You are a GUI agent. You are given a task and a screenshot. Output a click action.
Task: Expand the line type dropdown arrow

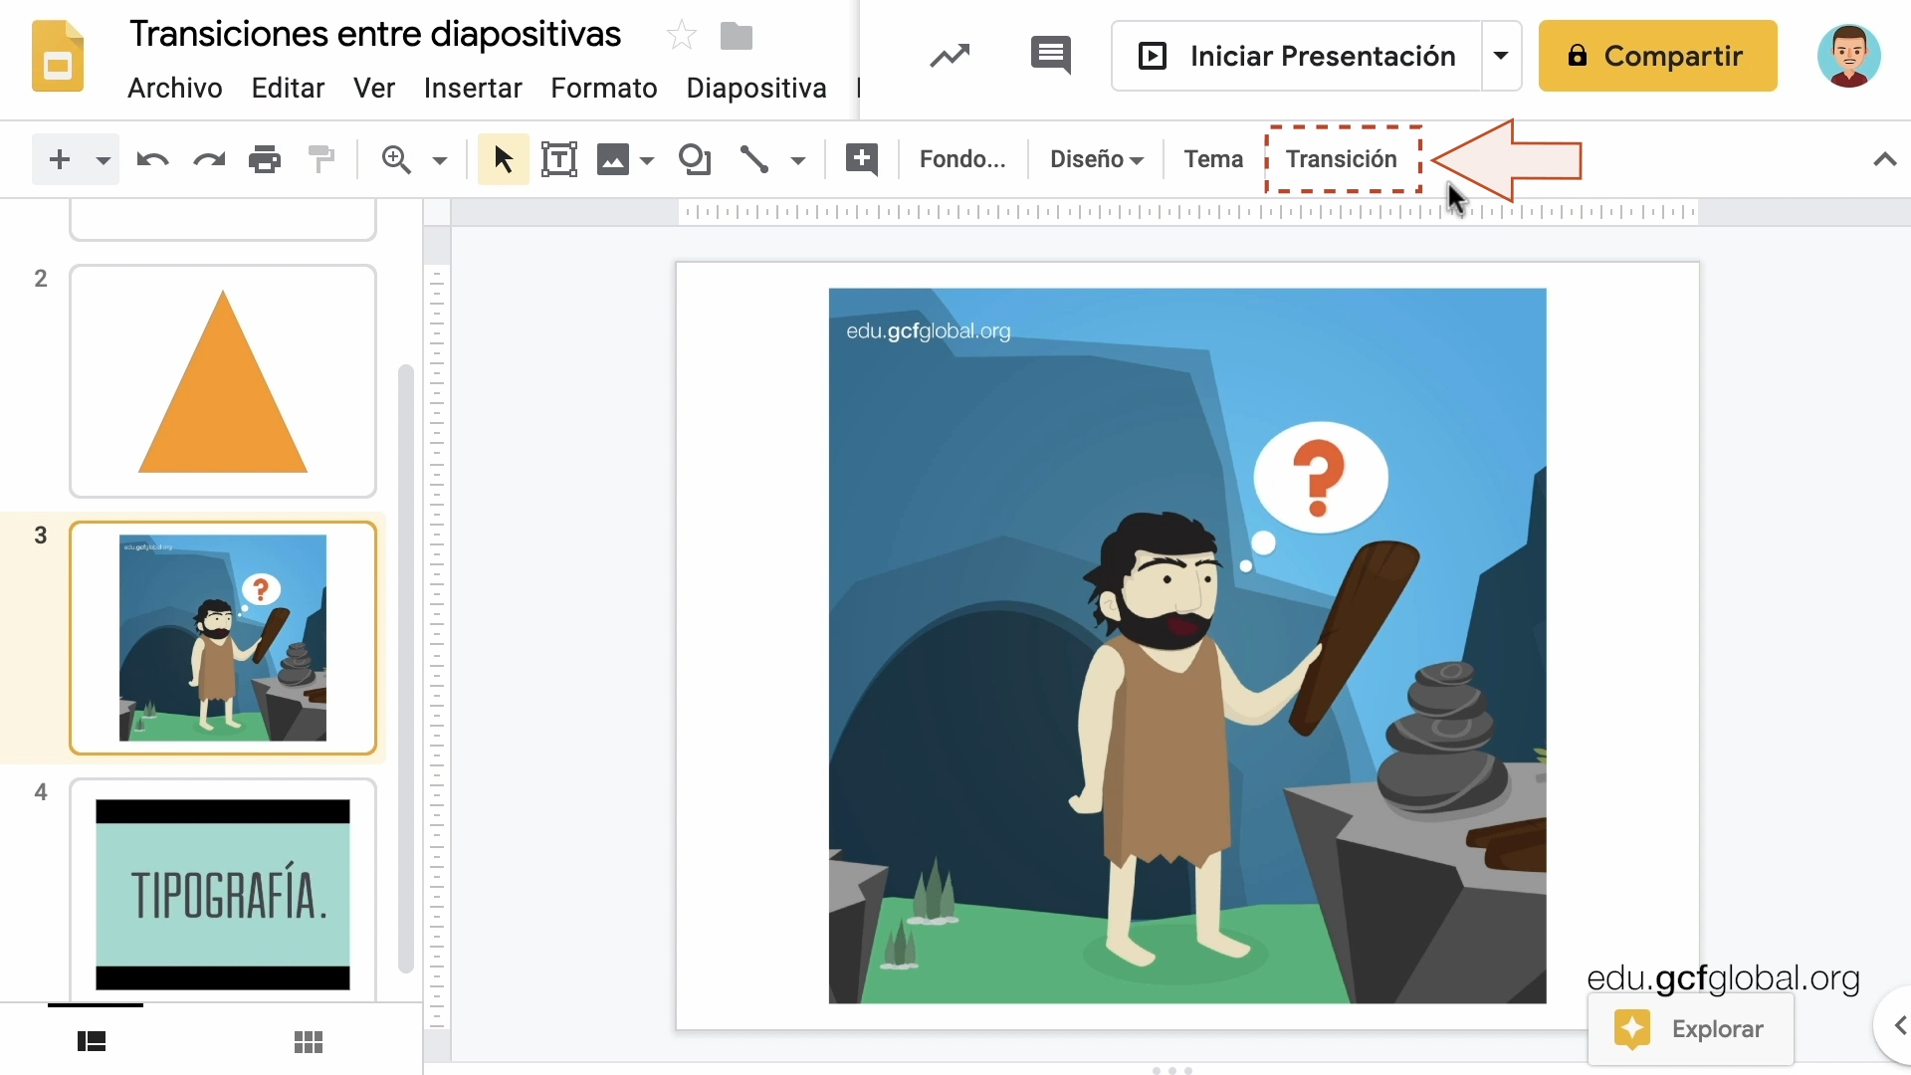click(797, 160)
